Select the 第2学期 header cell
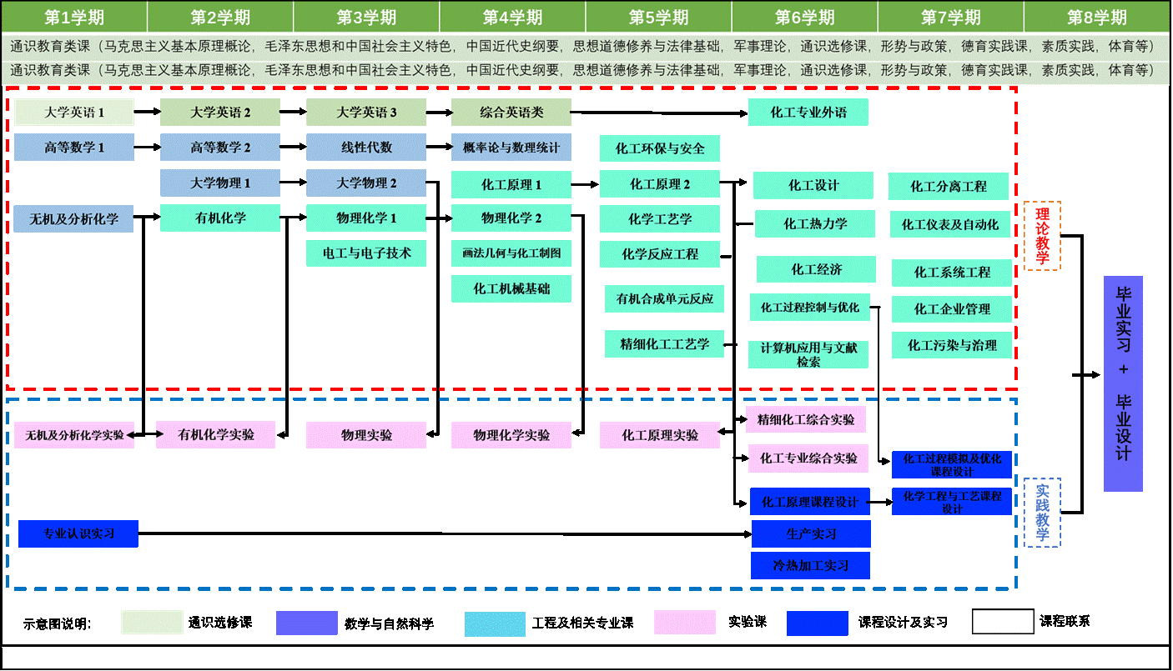This screenshot has height=671, width=1173. (220, 17)
